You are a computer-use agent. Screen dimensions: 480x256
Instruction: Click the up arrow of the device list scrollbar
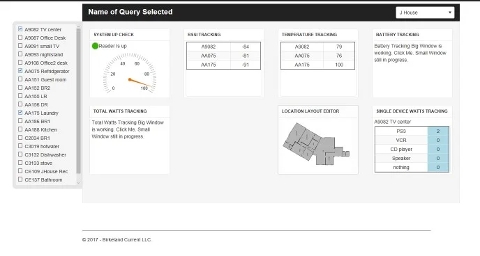[78, 26]
